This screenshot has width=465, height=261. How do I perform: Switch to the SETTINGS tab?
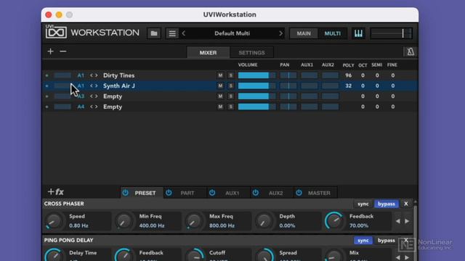(x=251, y=53)
